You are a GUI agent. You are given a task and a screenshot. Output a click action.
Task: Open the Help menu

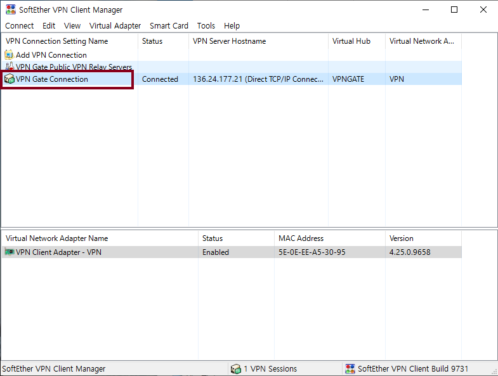point(232,26)
